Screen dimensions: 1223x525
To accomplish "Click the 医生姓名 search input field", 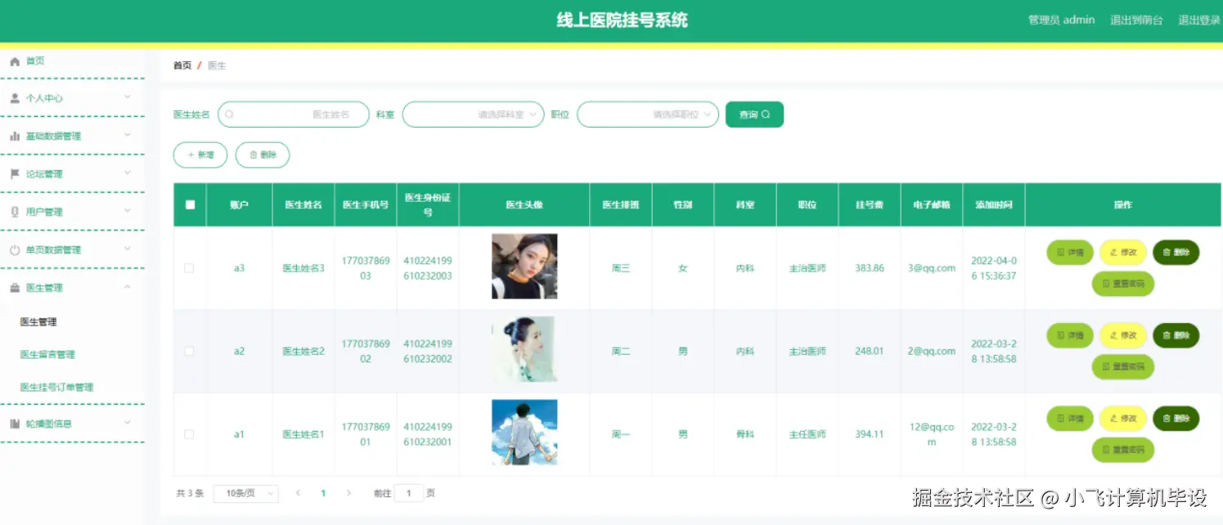I will (293, 114).
